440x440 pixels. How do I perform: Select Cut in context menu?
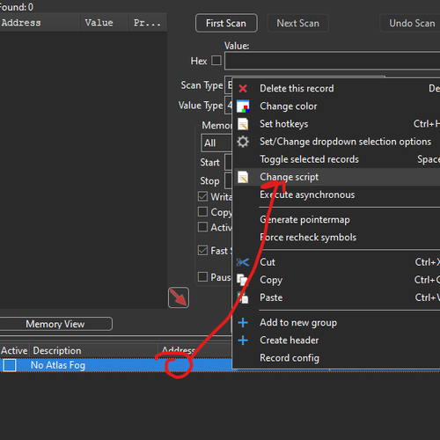pos(337,262)
